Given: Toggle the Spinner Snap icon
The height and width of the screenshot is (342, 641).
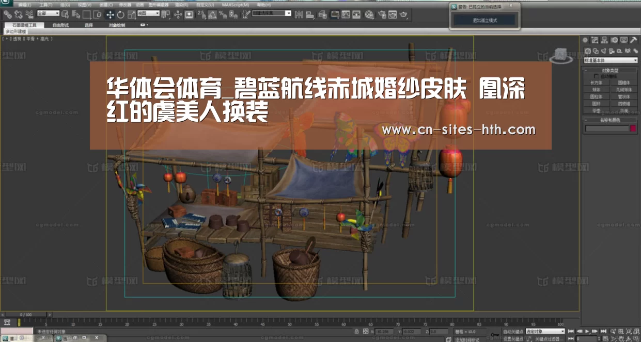Looking at the screenshot, I should click(x=233, y=14).
